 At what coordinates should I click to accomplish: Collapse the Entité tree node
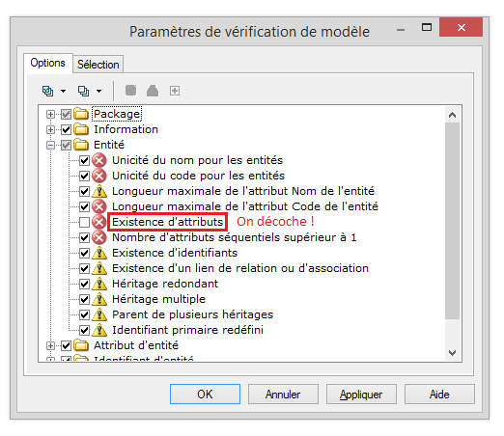click(x=50, y=145)
